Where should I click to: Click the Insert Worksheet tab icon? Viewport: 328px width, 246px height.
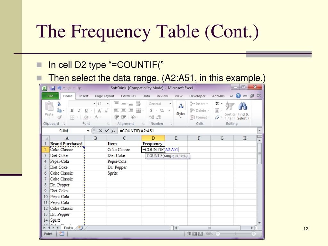pyautogui.click(x=80, y=228)
